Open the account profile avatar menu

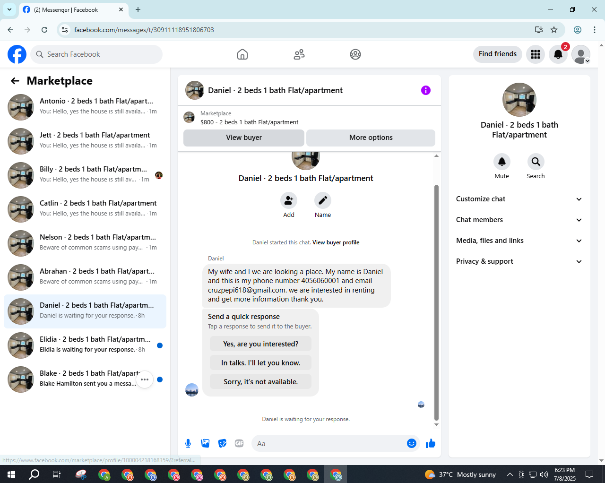(581, 54)
